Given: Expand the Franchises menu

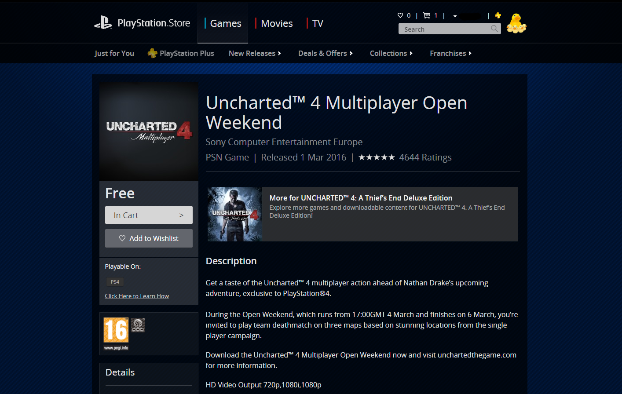Looking at the screenshot, I should (450, 53).
